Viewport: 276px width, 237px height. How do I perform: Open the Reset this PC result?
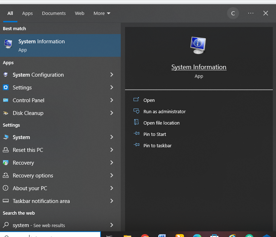click(x=28, y=150)
